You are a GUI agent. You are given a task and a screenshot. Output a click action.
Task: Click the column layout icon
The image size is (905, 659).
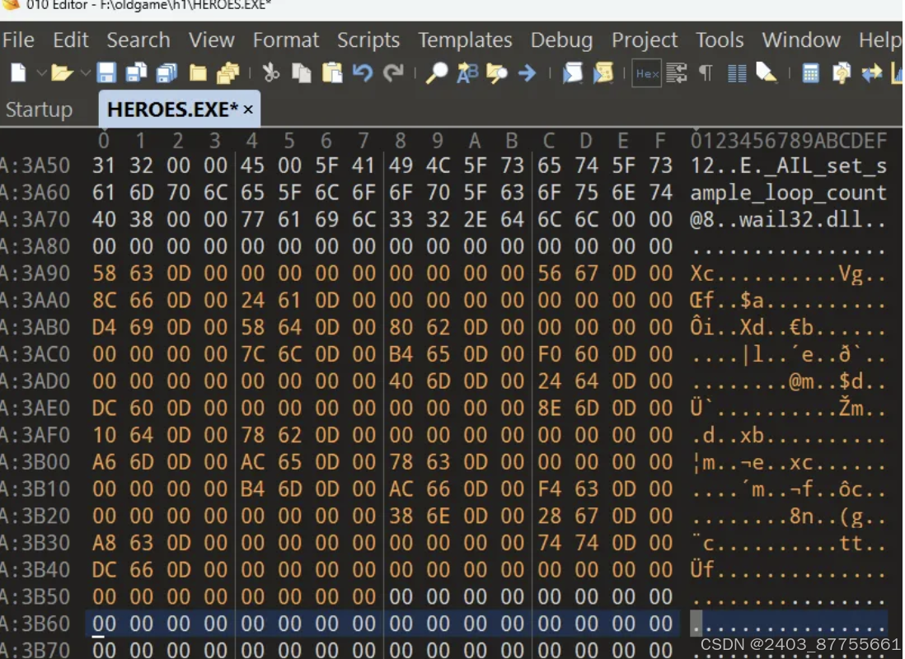pos(737,73)
